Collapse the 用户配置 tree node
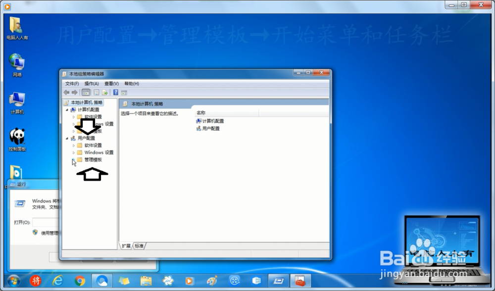495x291 pixels. click(67, 138)
